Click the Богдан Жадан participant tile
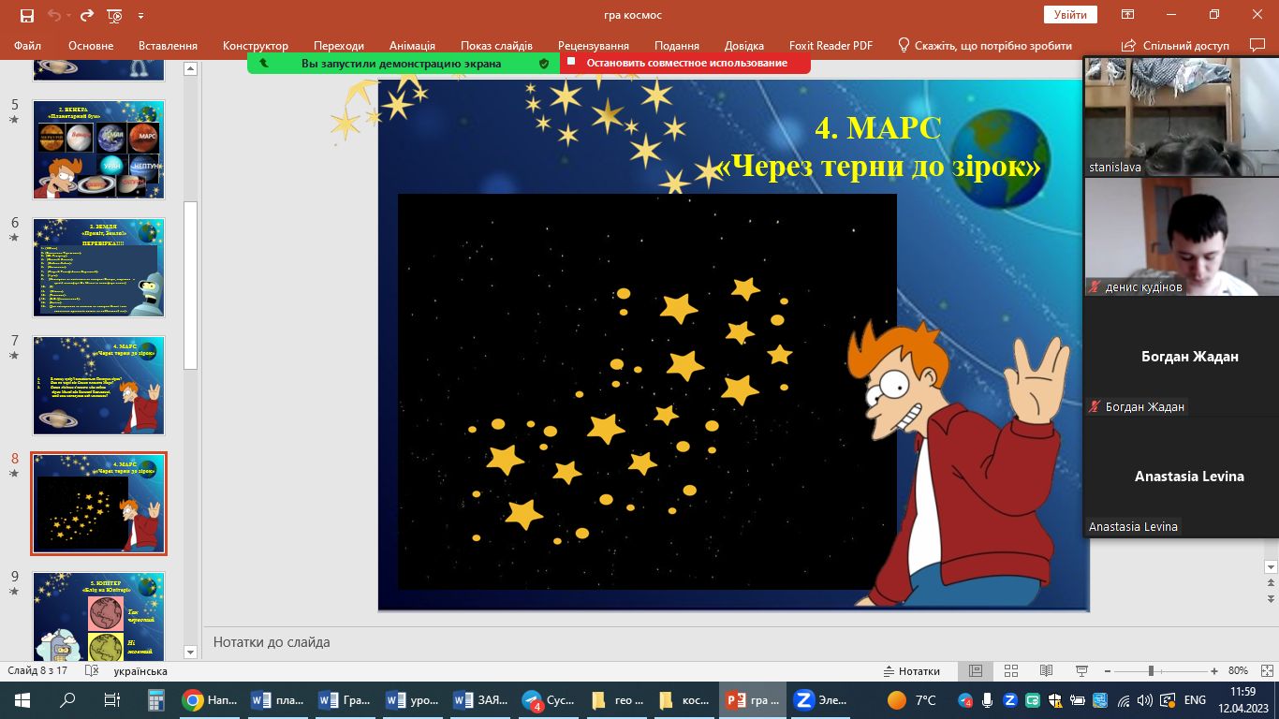1279x719 pixels. (1181, 357)
